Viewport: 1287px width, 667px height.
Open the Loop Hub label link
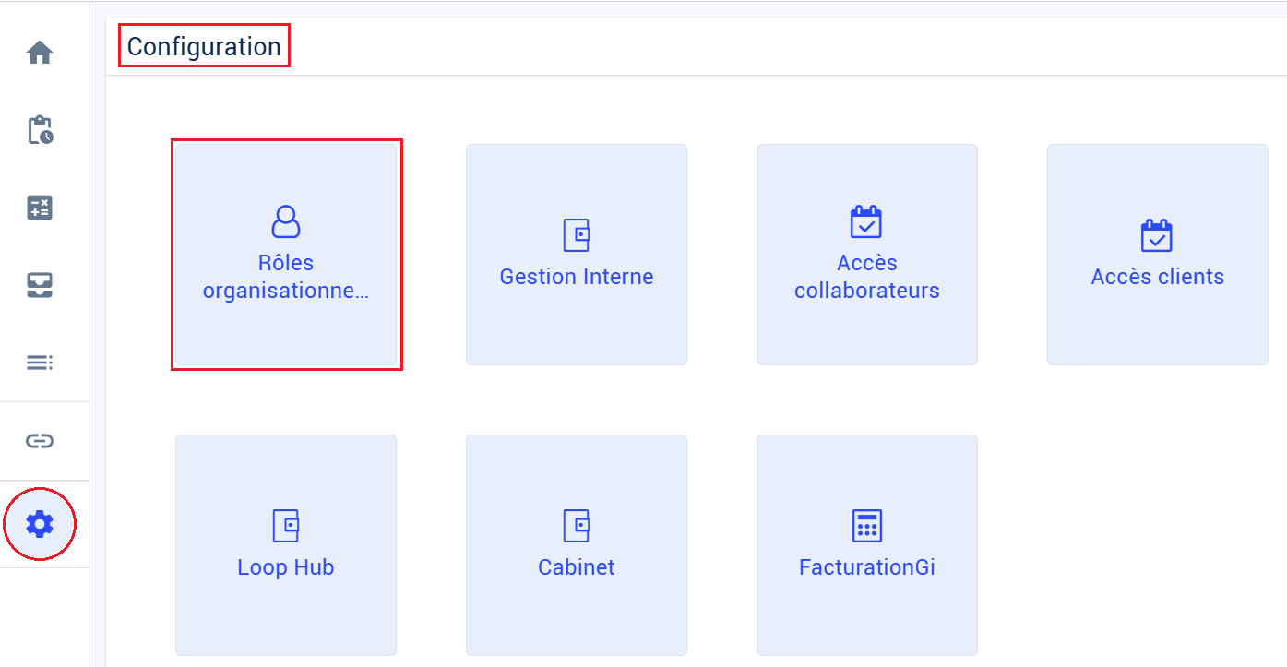coord(286,567)
